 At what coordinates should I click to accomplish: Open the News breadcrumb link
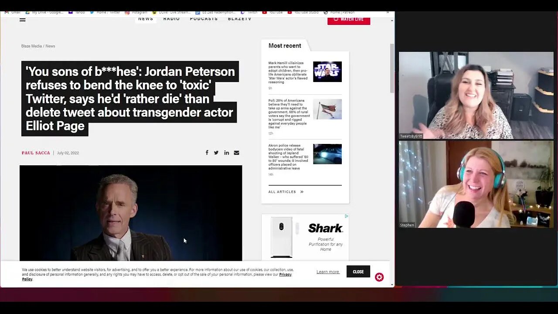tap(50, 46)
